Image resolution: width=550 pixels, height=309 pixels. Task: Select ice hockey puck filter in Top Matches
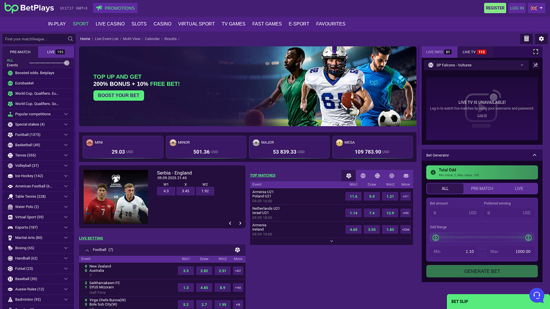point(406,176)
